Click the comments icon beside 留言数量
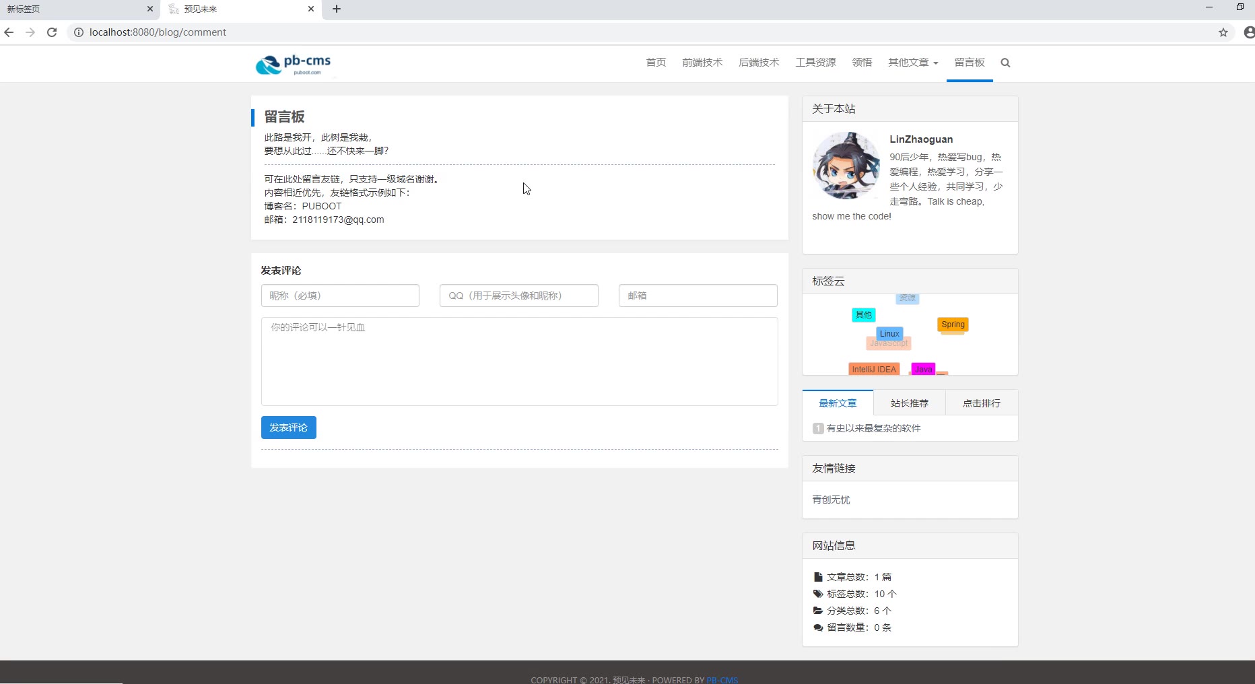 point(818,627)
